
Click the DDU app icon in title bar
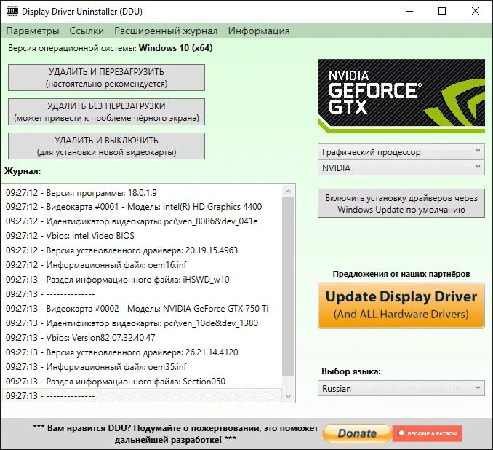[x=12, y=12]
